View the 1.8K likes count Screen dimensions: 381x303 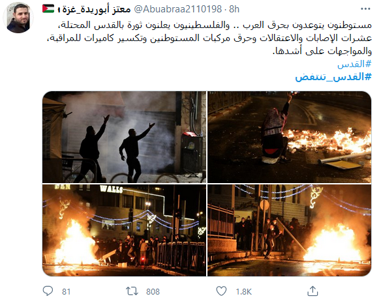(x=244, y=291)
